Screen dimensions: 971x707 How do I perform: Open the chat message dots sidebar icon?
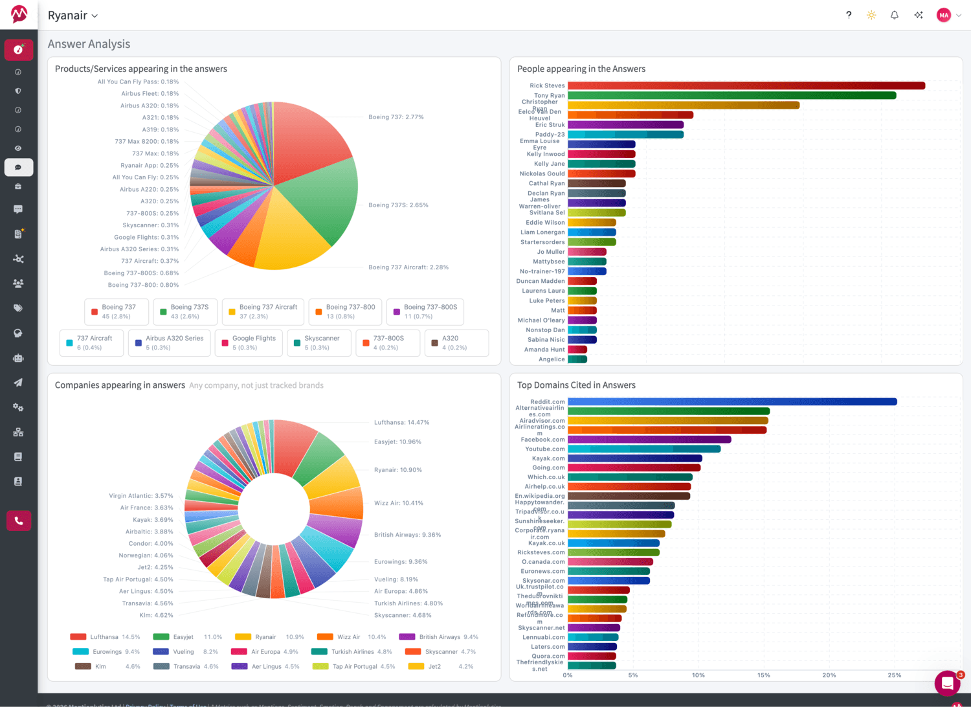point(18,209)
